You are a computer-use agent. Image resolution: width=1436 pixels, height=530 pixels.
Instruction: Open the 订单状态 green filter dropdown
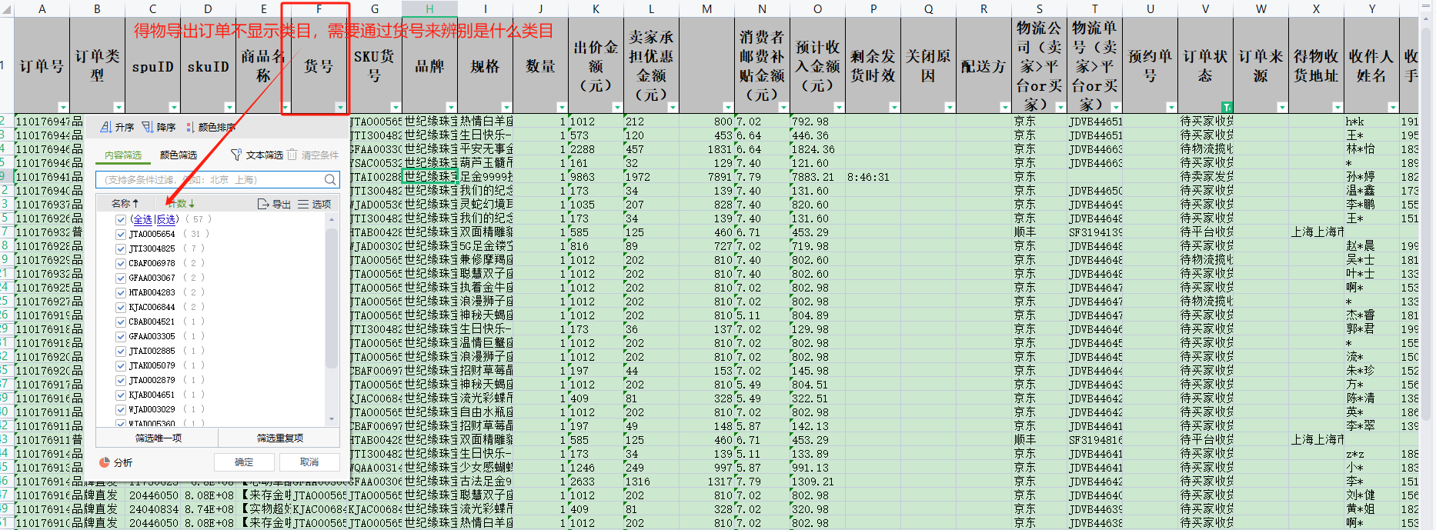tap(1227, 107)
